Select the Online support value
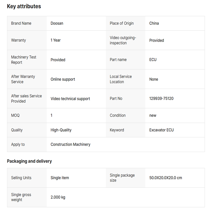The image size is (210, 210). click(63, 79)
